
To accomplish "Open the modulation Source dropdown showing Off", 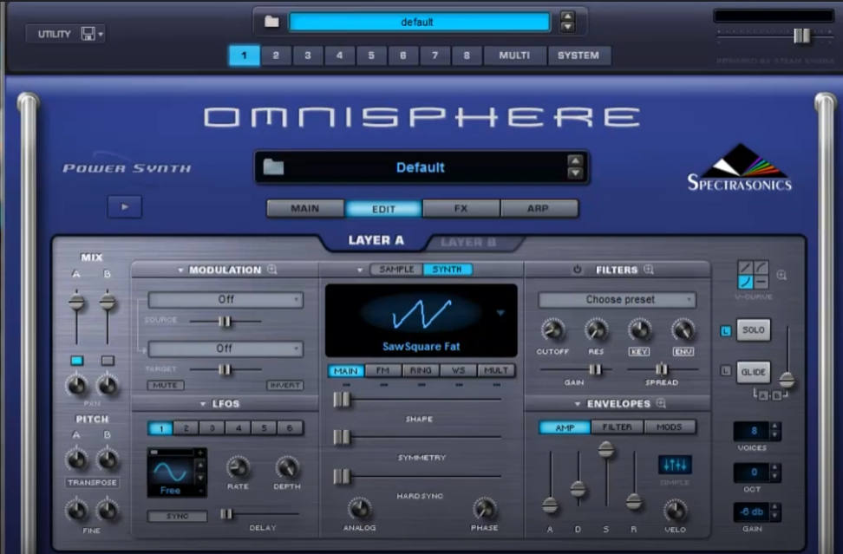I will [225, 300].
